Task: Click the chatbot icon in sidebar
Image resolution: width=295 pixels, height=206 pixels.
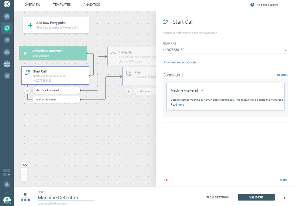Action: tap(7, 52)
